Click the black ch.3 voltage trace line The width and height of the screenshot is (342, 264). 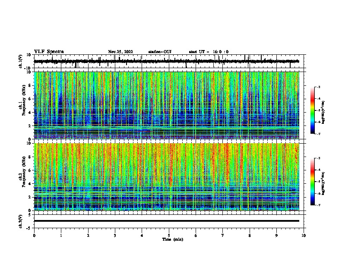(167, 221)
